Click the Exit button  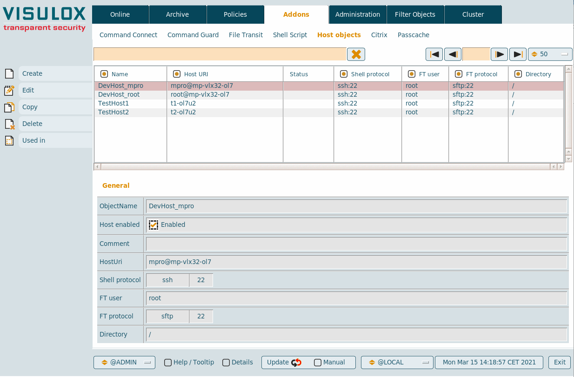tap(560, 363)
